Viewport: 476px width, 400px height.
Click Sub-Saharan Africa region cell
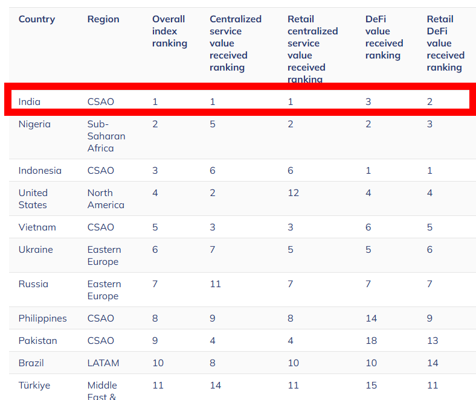106,136
